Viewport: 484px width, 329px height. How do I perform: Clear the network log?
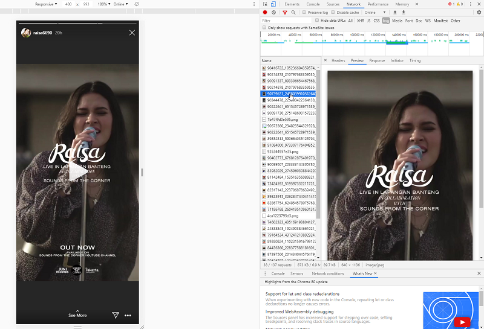point(273,12)
